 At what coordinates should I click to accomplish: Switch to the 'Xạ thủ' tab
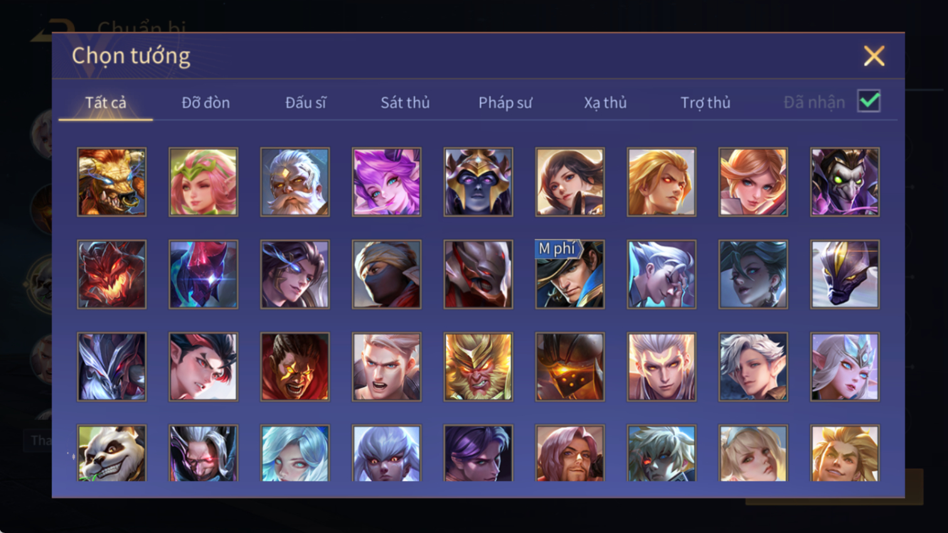coord(605,102)
